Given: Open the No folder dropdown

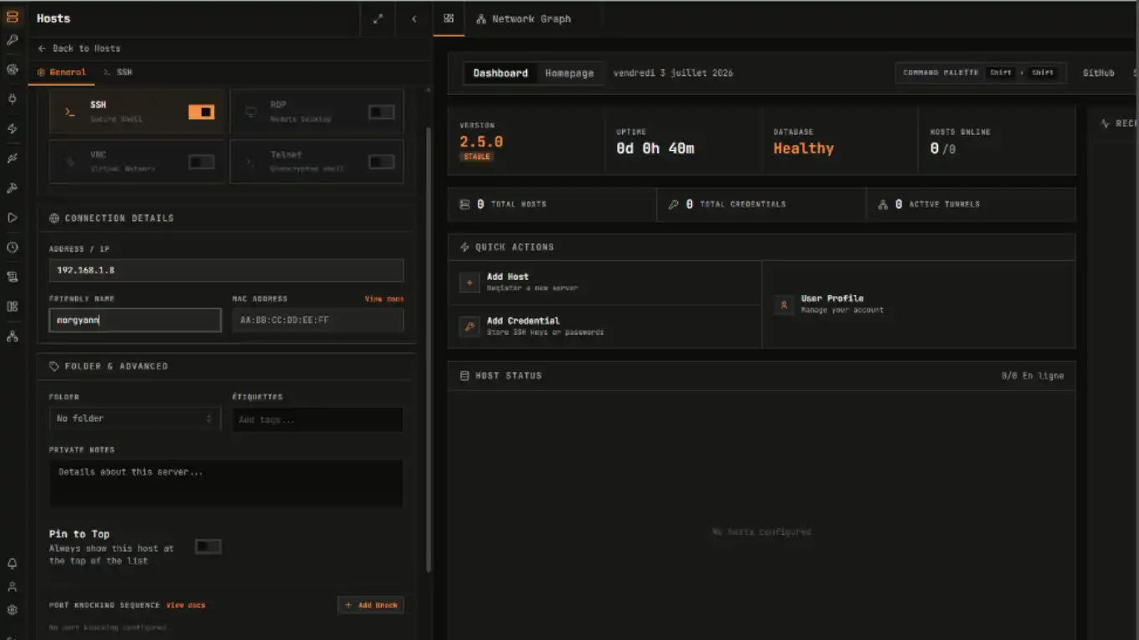Looking at the screenshot, I should [135, 418].
